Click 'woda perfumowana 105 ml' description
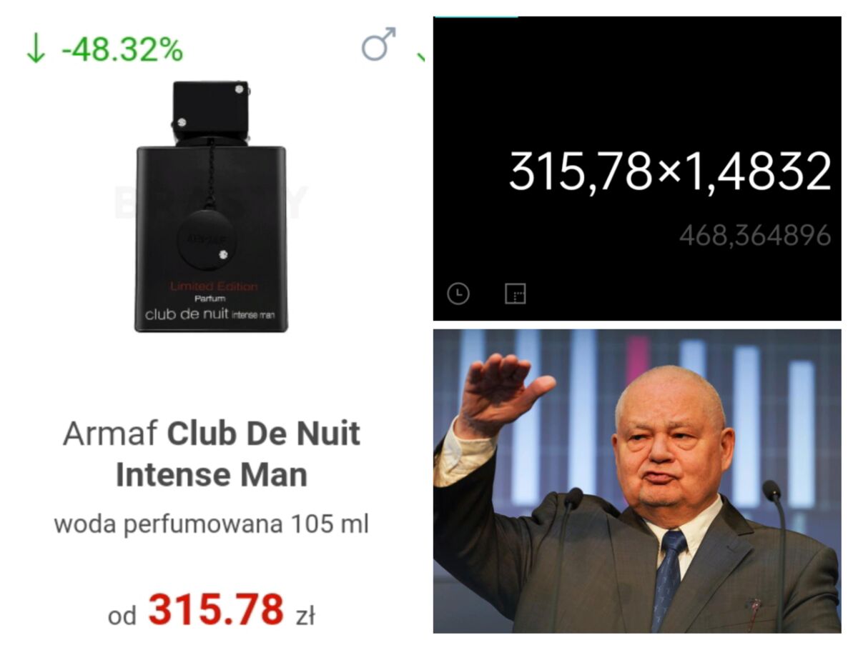 coord(212,524)
